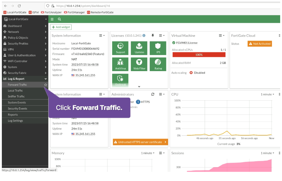Click the Support license tile
Screen dimensions: 282x181
[x=120, y=48]
